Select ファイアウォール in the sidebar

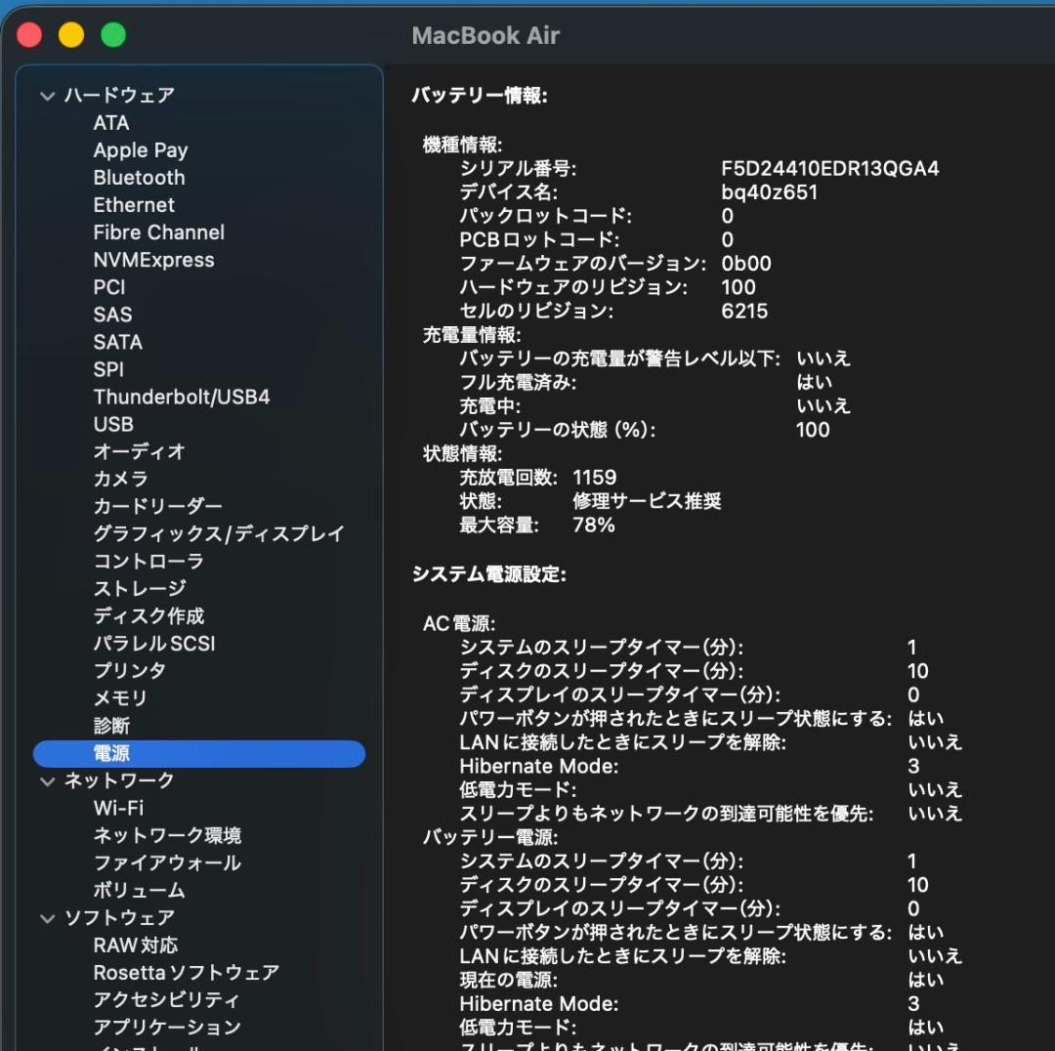pyautogui.click(x=166, y=862)
